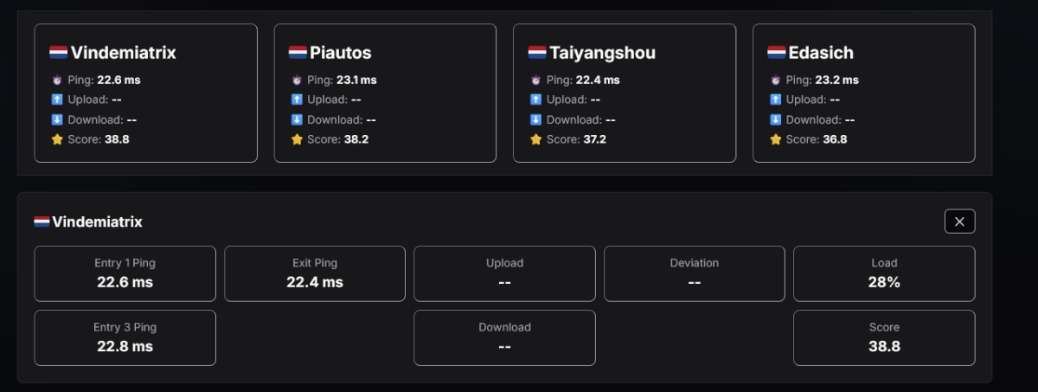The width and height of the screenshot is (1038, 392).
Task: Click the upload arrow icon in Taiyangshou card
Action: click(x=536, y=100)
